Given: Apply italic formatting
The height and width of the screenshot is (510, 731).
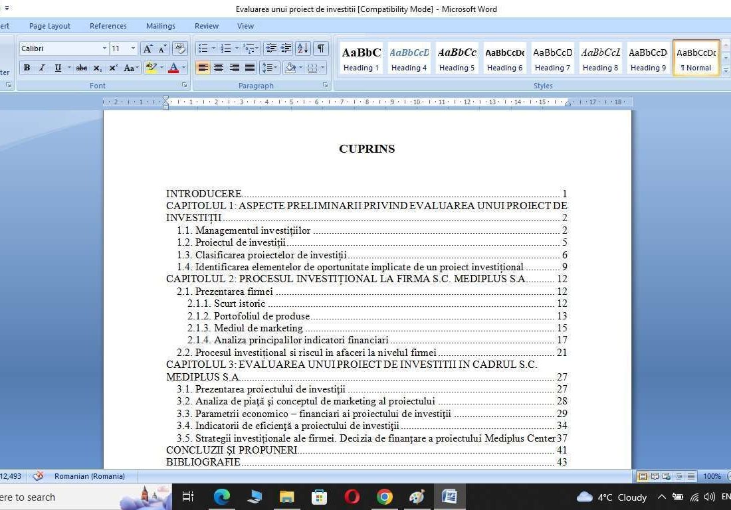Looking at the screenshot, I should click(x=41, y=68).
